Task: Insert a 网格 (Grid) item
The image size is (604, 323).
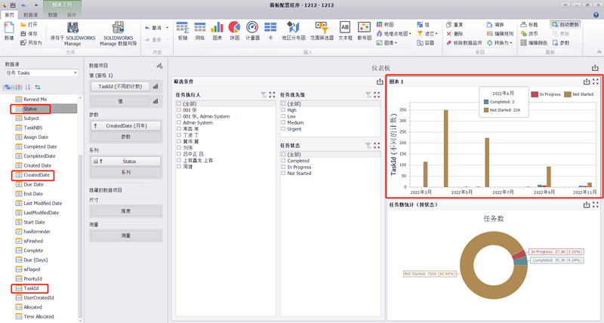Action: [199, 31]
